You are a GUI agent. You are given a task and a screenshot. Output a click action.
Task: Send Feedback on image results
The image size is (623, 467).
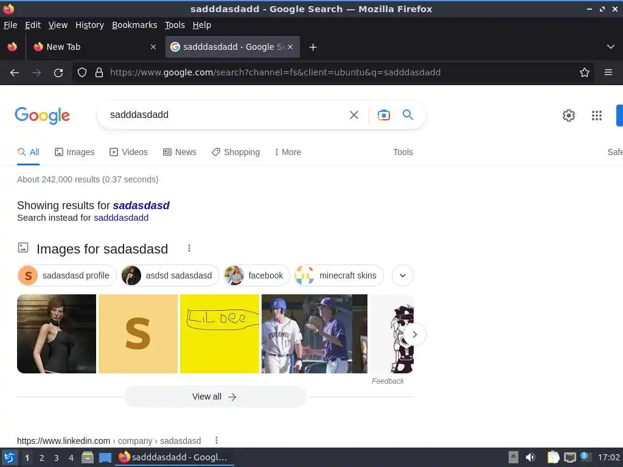coord(388,381)
